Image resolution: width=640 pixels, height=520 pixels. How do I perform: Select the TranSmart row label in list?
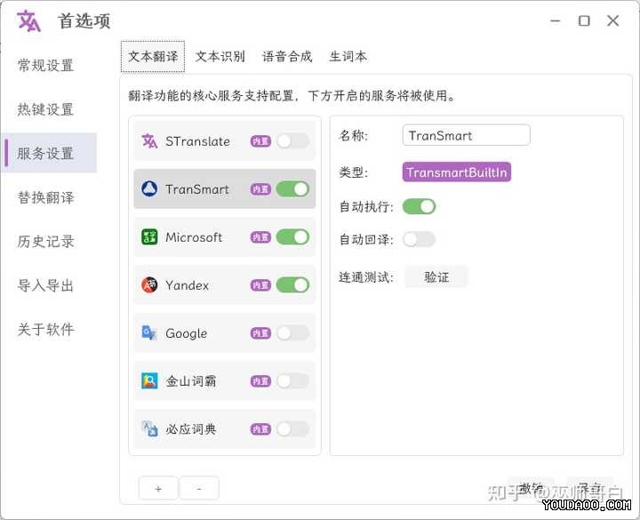tap(197, 189)
